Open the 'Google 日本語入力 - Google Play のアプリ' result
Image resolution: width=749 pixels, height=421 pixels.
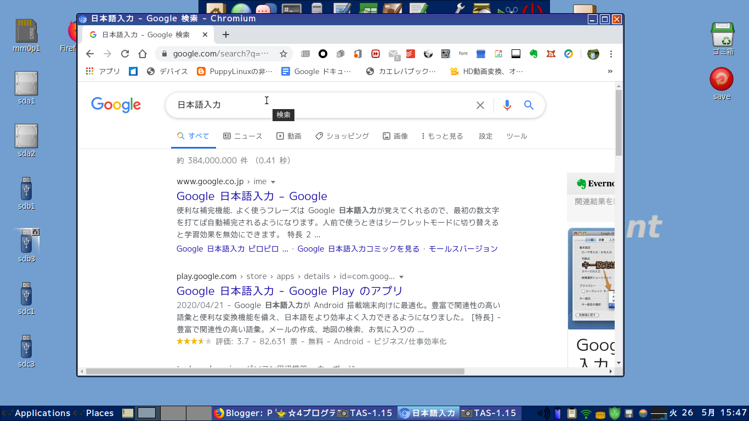click(x=290, y=291)
